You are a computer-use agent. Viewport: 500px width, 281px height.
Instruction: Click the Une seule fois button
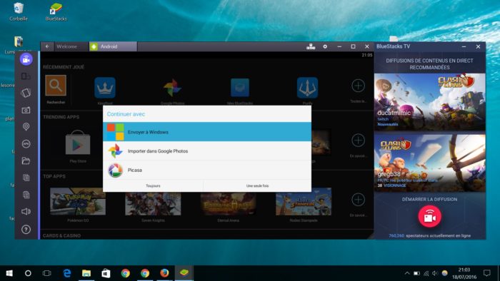coord(257,185)
